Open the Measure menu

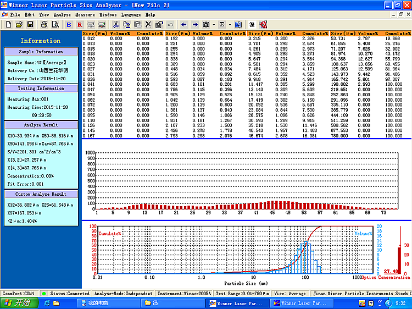pos(85,15)
